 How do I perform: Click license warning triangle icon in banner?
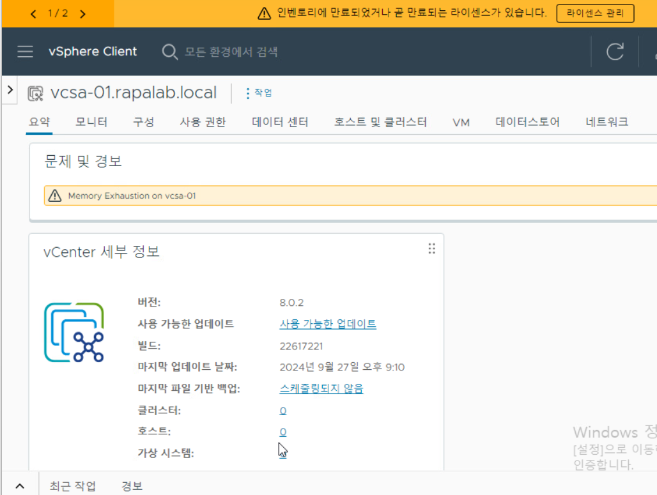pos(264,13)
